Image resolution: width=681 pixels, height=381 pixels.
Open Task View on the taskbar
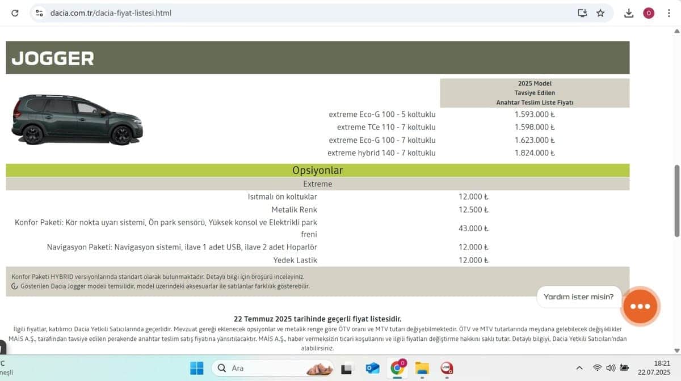[348, 368]
